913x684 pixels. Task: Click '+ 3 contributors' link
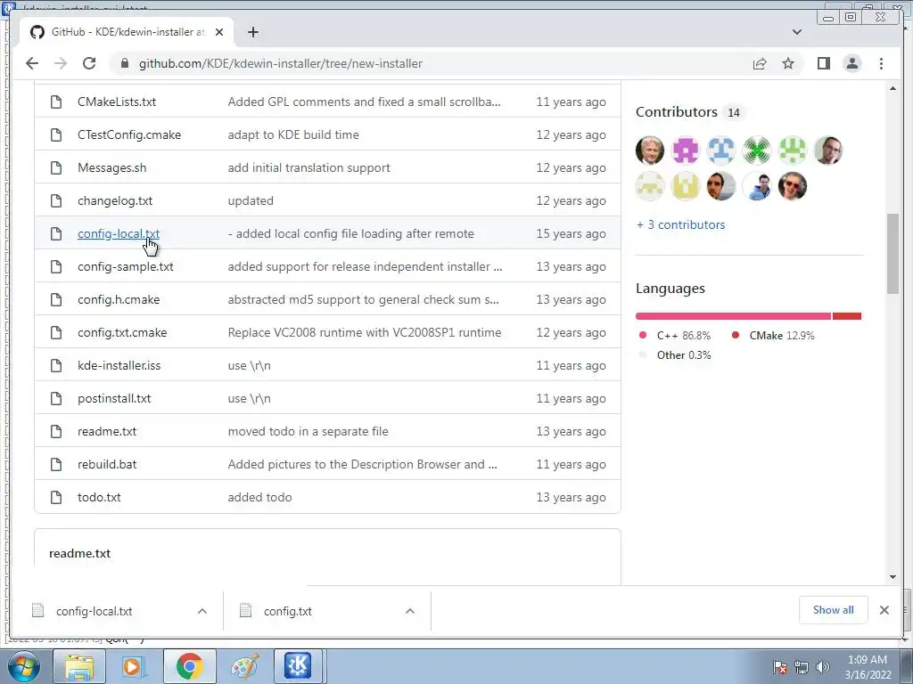pos(680,225)
